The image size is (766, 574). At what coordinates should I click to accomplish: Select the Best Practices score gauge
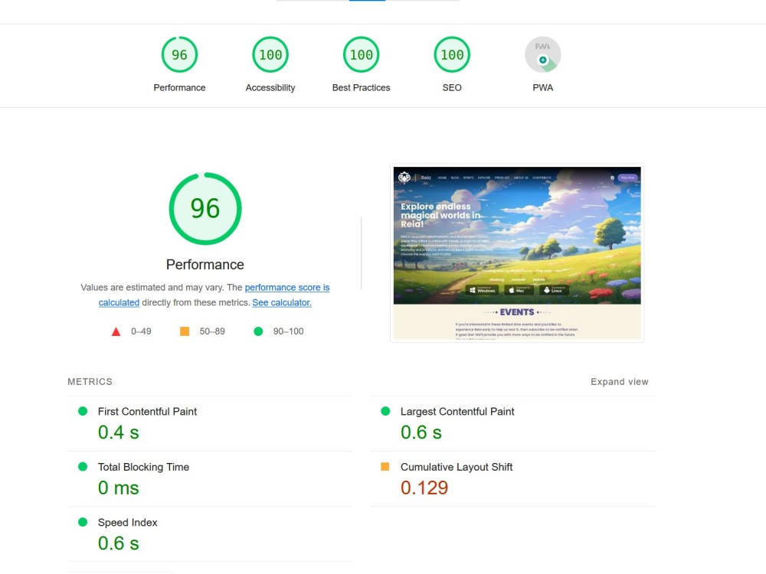pyautogui.click(x=361, y=54)
